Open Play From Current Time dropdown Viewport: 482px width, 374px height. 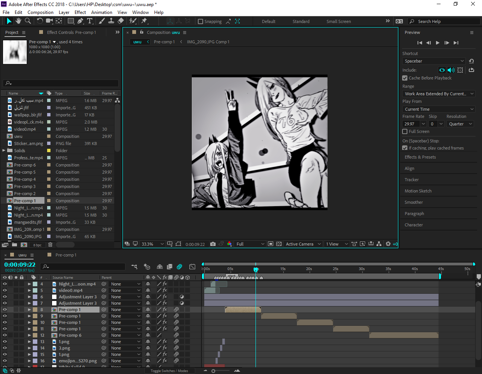[439, 109]
